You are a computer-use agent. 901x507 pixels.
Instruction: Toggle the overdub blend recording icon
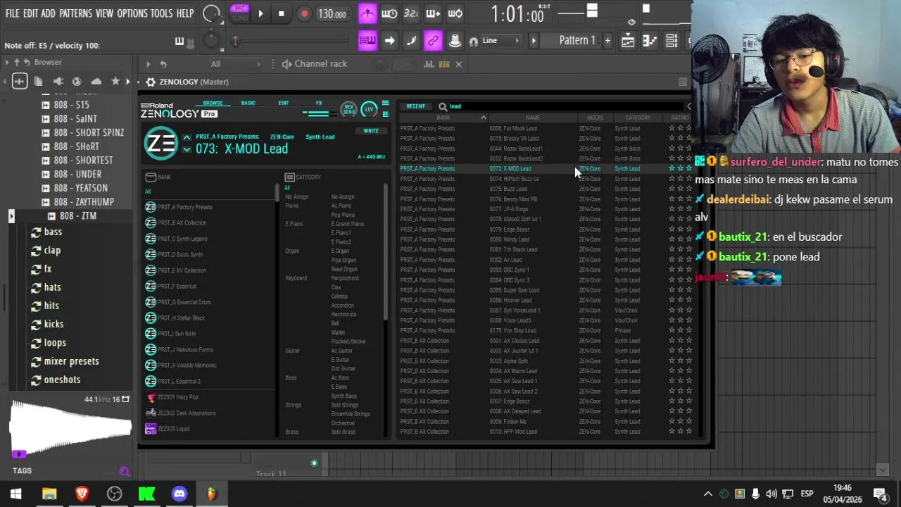433,13
